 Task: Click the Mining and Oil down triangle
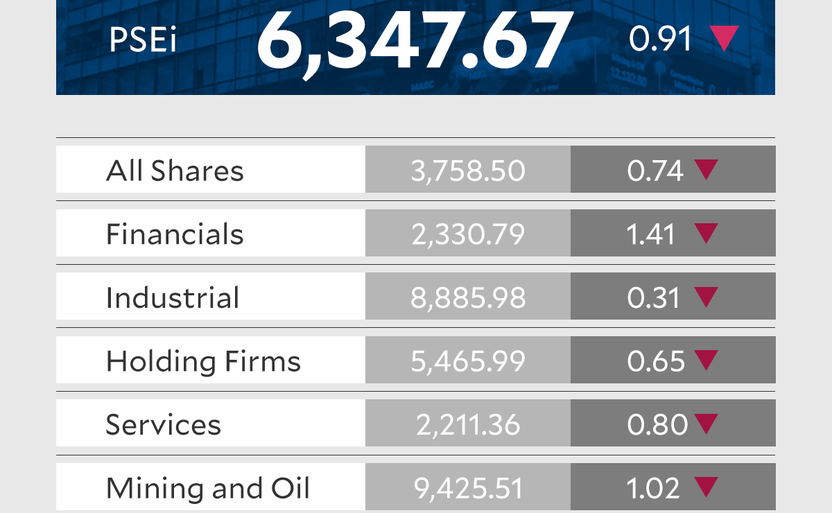tap(706, 487)
